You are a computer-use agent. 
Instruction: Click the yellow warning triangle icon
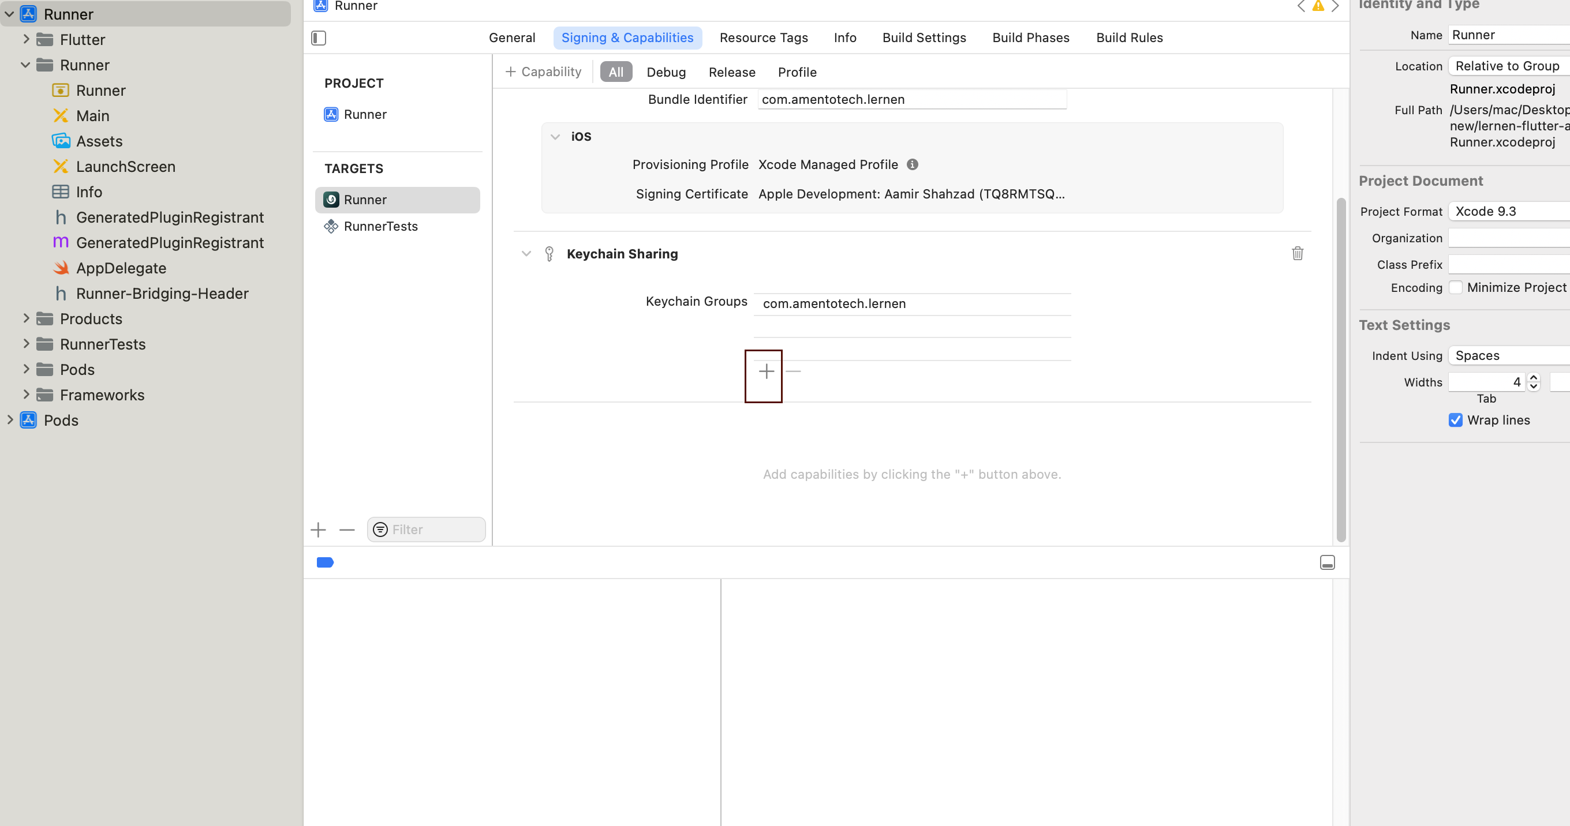point(1318,6)
